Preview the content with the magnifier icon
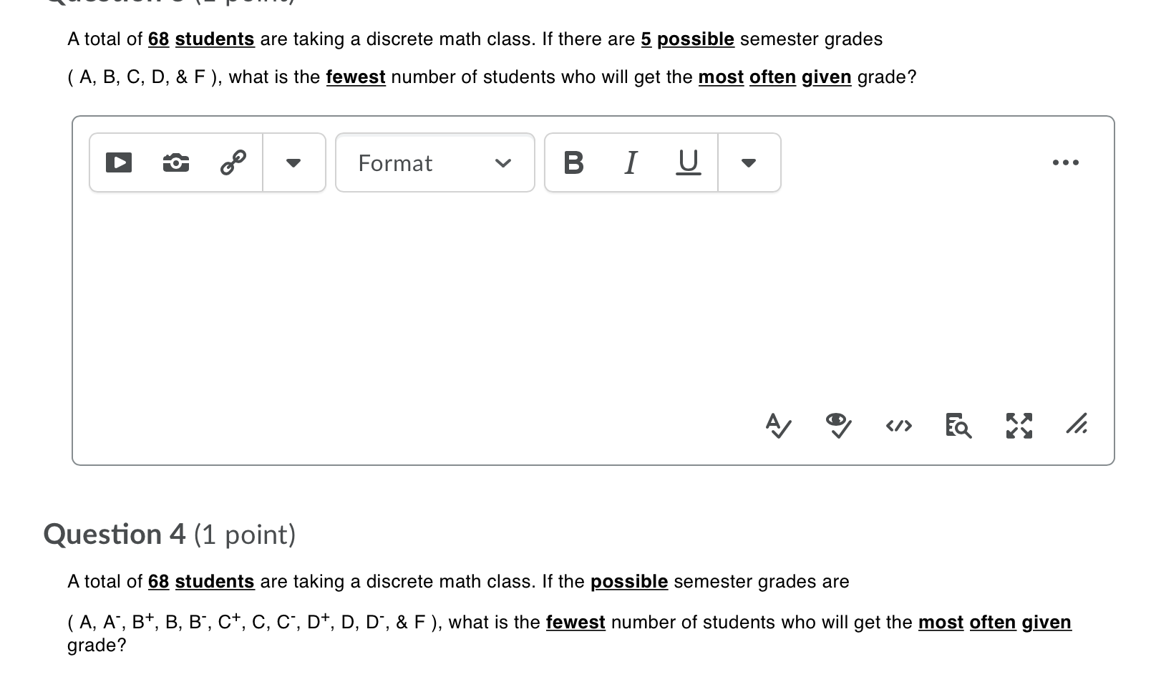 [x=957, y=426]
